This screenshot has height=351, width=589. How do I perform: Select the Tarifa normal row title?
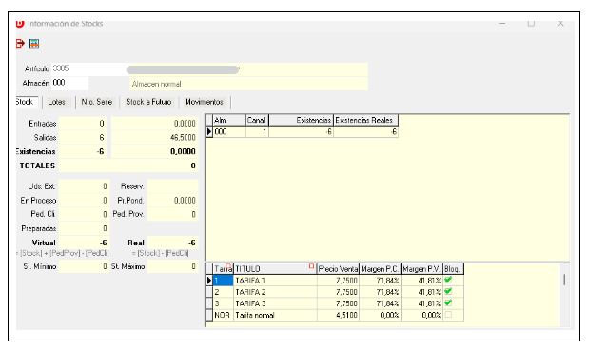[275, 315]
